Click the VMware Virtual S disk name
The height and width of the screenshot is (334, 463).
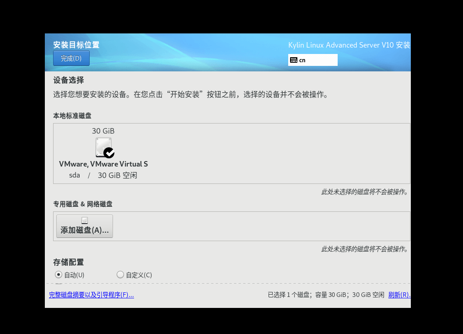(103, 164)
